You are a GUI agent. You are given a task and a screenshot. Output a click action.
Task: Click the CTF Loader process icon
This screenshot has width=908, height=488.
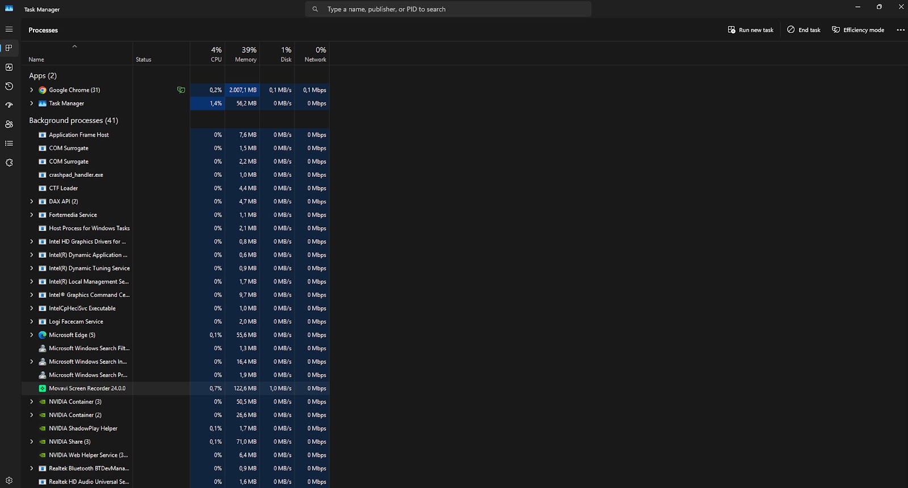click(43, 188)
